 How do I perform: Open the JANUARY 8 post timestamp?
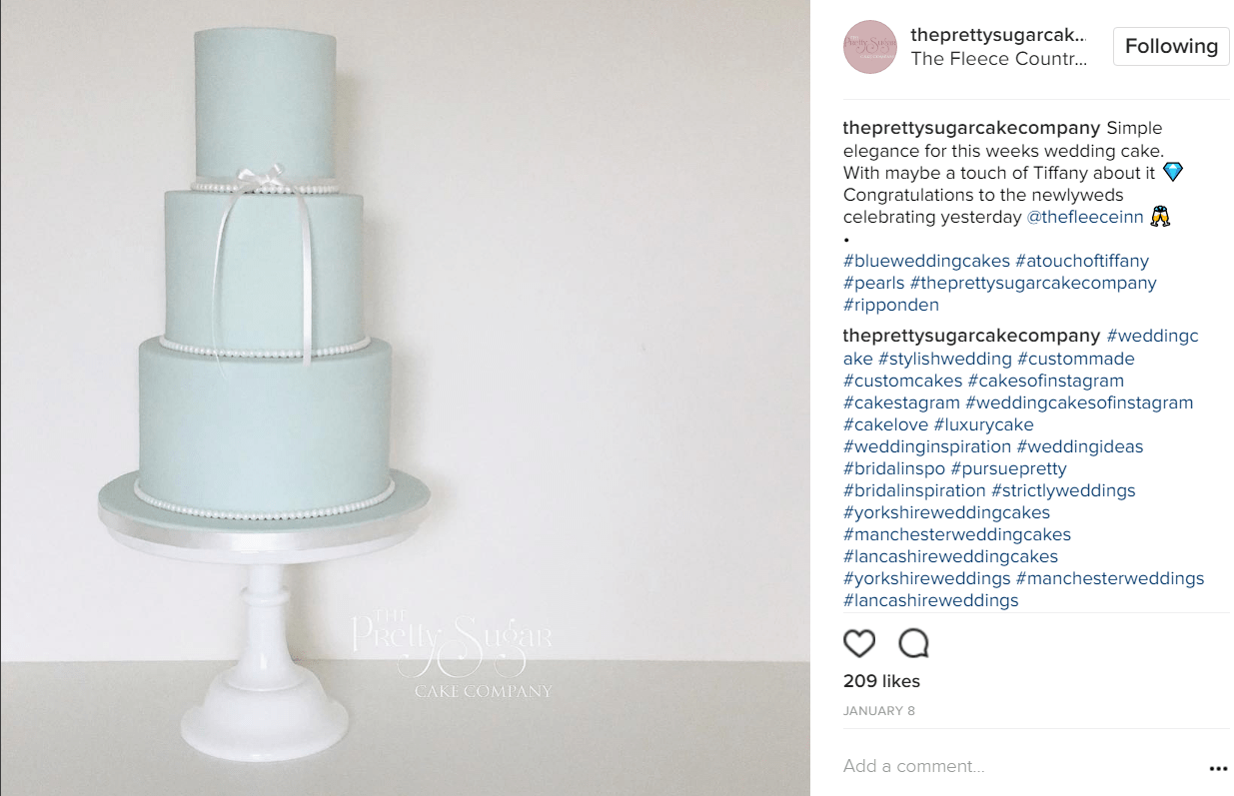(878, 711)
